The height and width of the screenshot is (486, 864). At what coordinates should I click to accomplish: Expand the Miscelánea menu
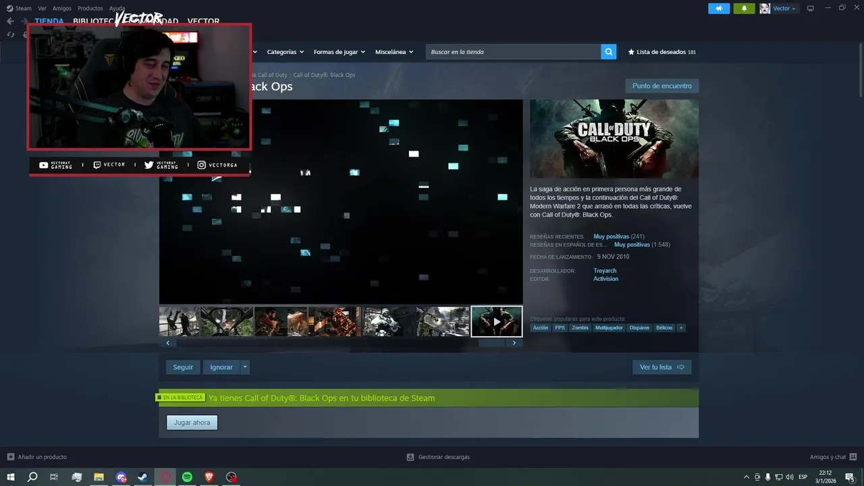click(x=394, y=52)
